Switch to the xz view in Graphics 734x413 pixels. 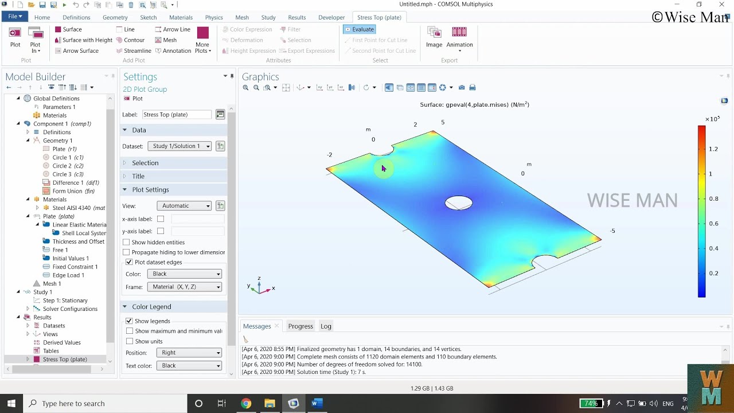(x=341, y=88)
